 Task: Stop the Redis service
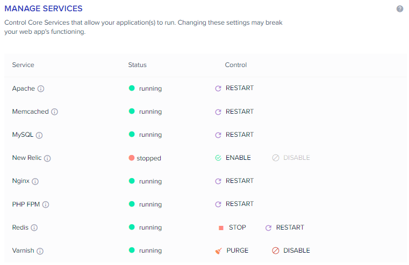tap(232, 227)
